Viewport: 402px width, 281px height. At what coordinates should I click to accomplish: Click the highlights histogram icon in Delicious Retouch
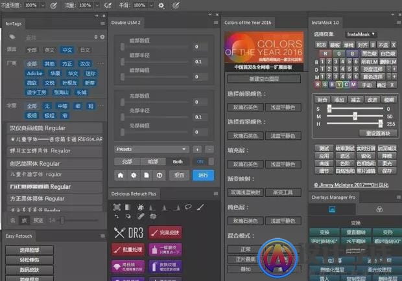pyautogui.click(x=176, y=207)
